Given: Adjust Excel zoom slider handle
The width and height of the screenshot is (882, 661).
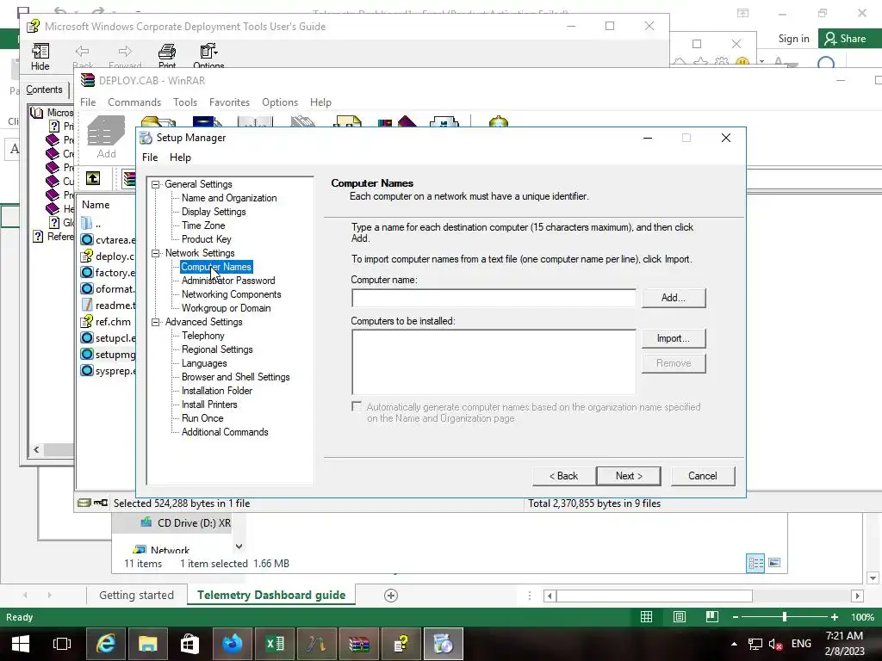Looking at the screenshot, I should 785,617.
